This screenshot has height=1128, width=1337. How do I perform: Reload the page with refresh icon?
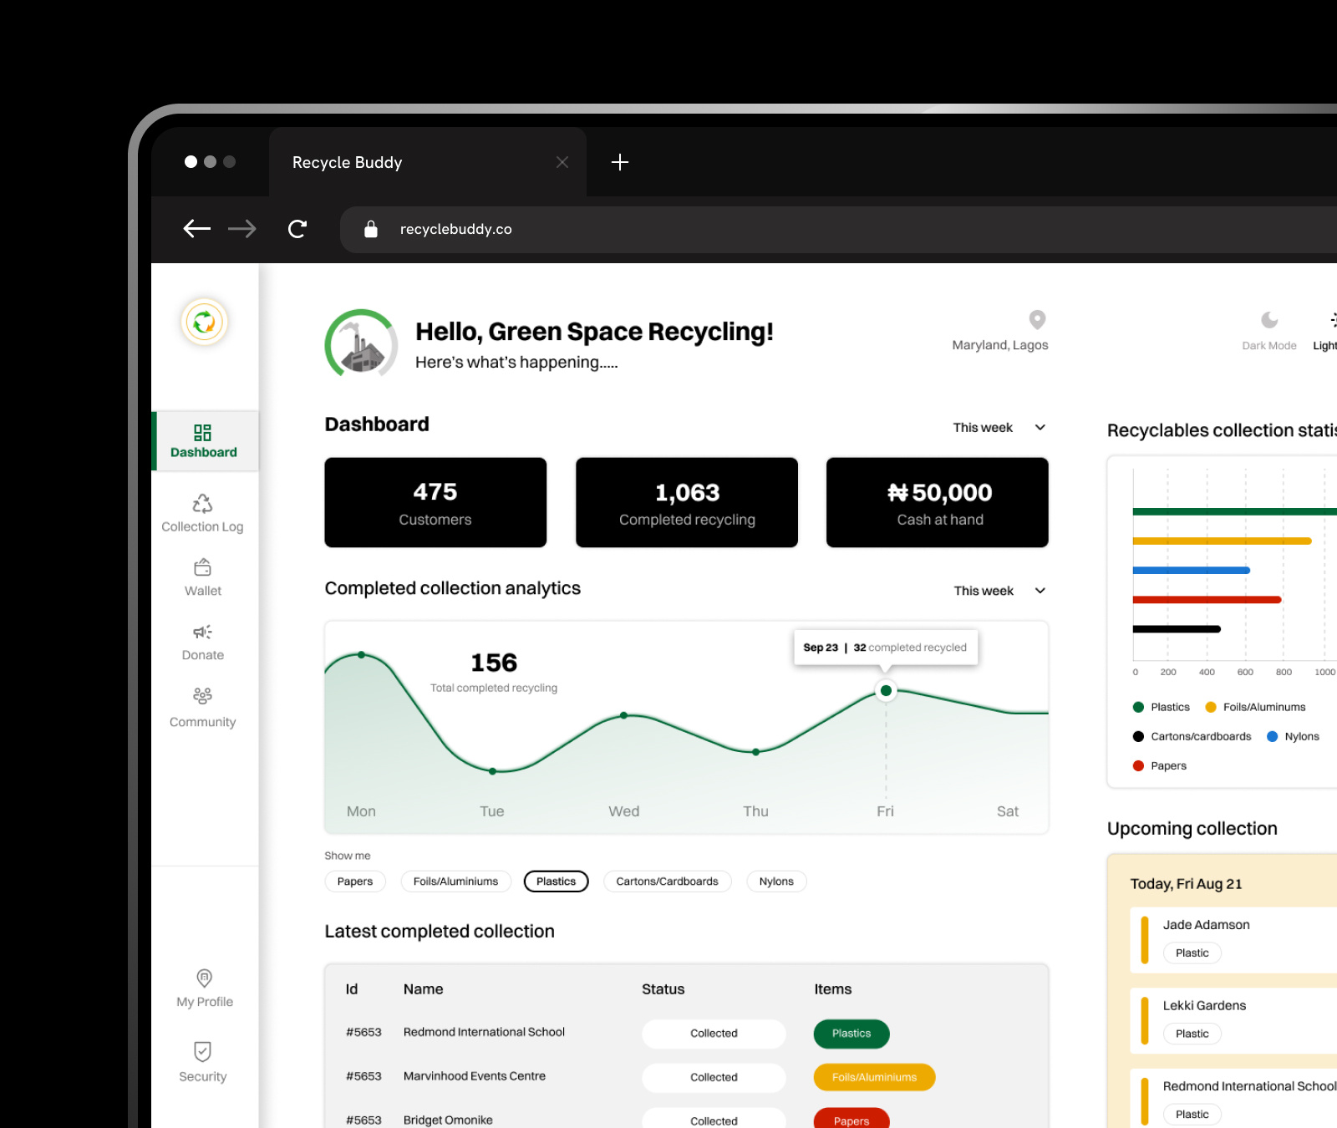click(x=297, y=229)
